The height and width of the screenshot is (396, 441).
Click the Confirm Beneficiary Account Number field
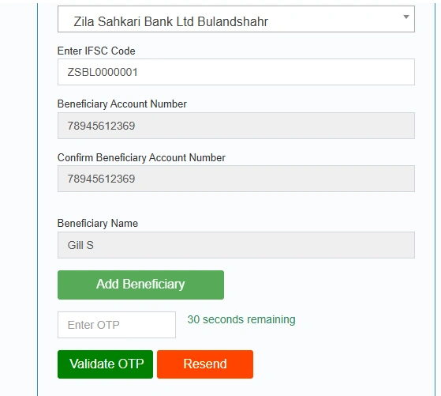pos(236,179)
